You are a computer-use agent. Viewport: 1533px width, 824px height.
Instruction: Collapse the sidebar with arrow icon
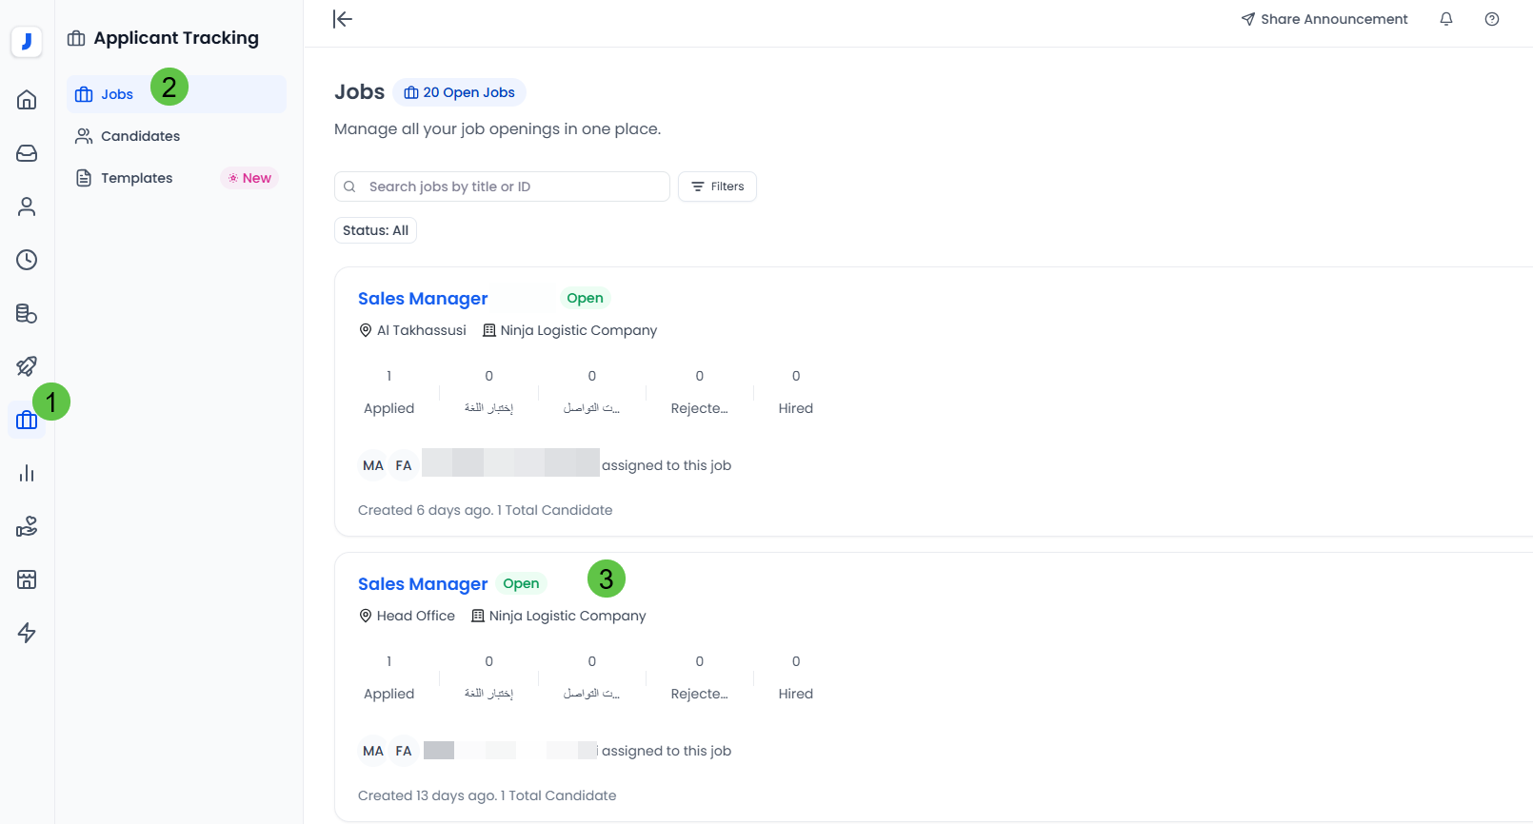(343, 19)
